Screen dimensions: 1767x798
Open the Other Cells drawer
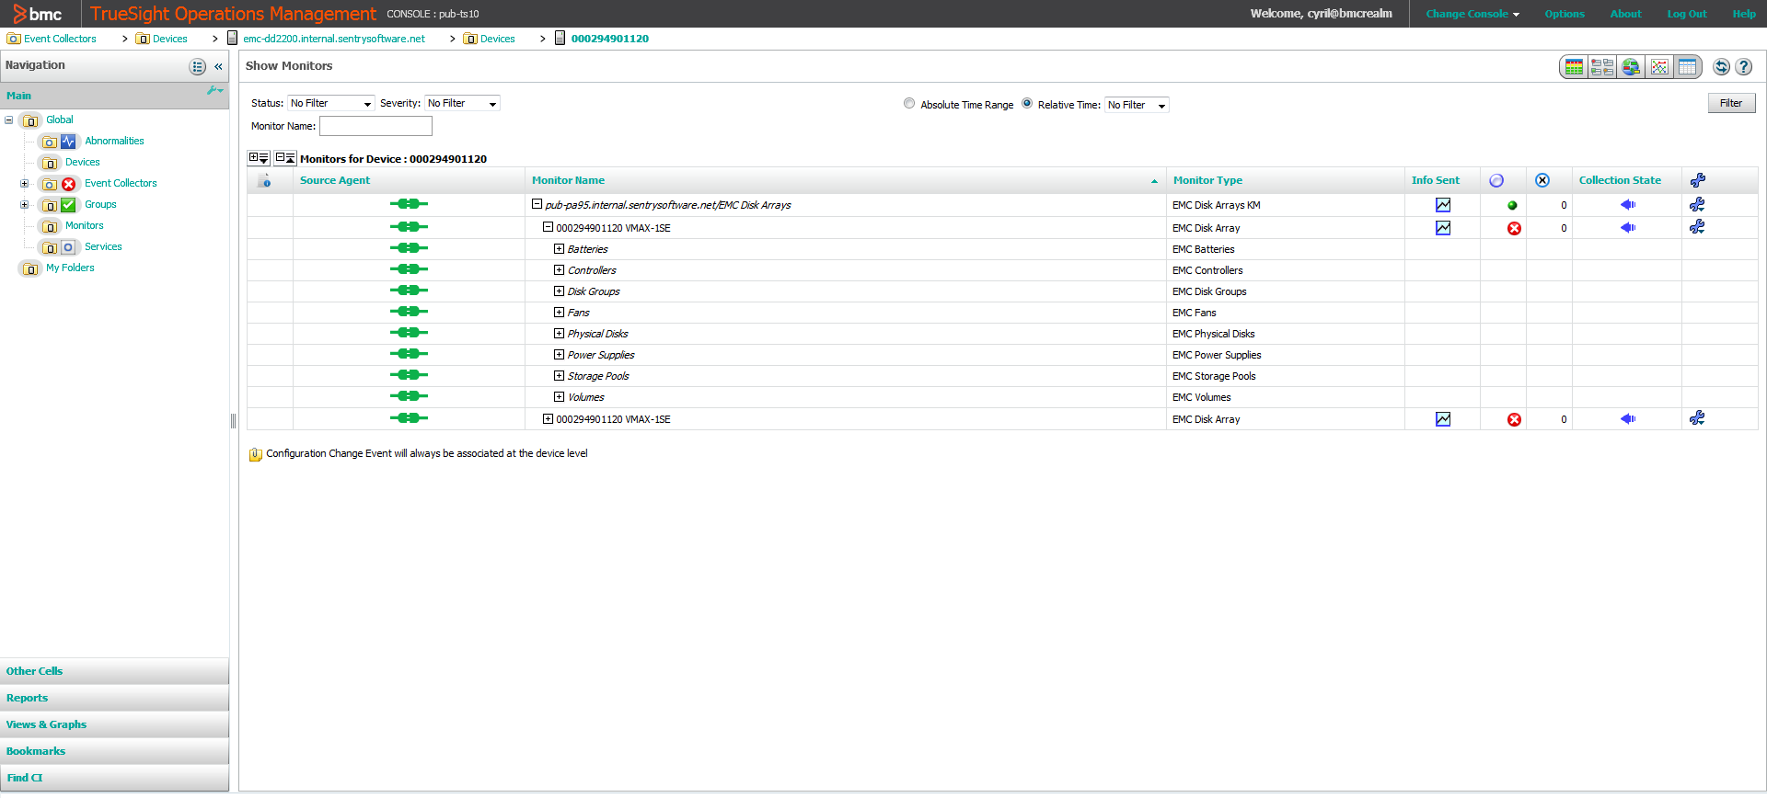point(114,671)
